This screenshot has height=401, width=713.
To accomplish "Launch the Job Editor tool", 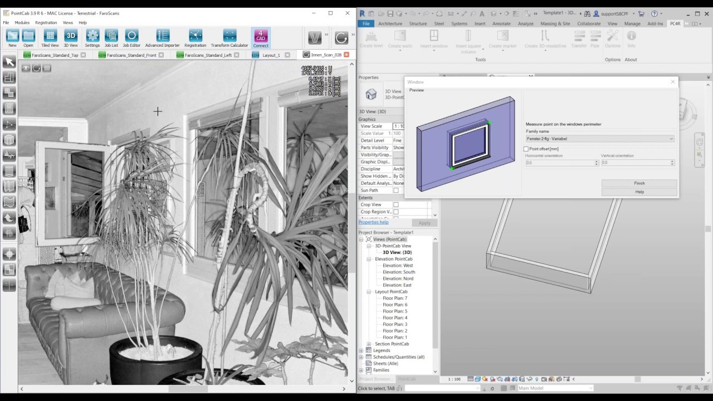I will click(131, 37).
